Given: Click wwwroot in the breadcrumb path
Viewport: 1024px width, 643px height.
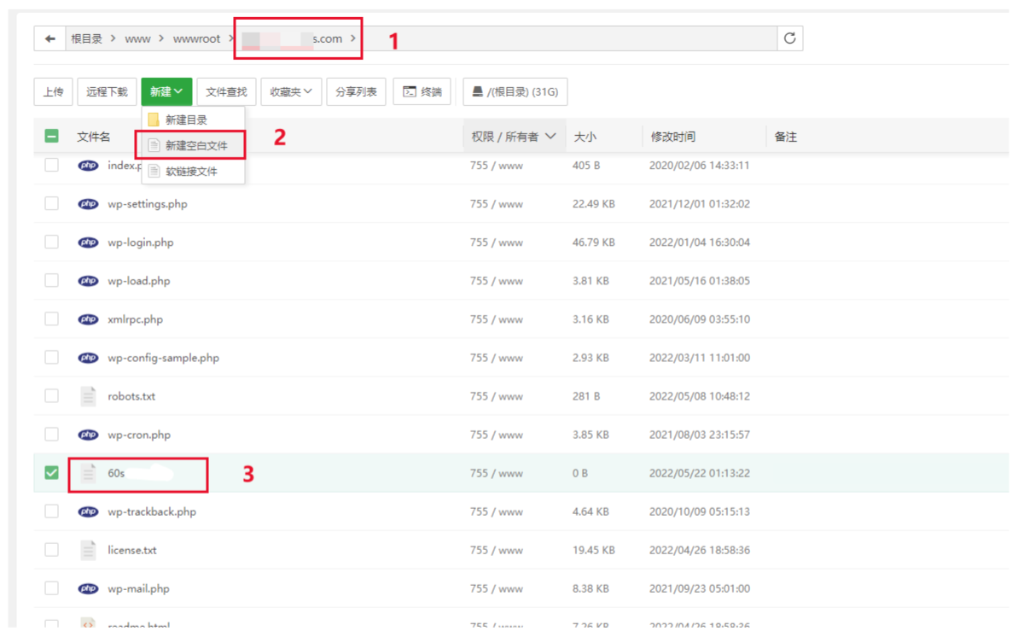Looking at the screenshot, I should pos(196,39).
